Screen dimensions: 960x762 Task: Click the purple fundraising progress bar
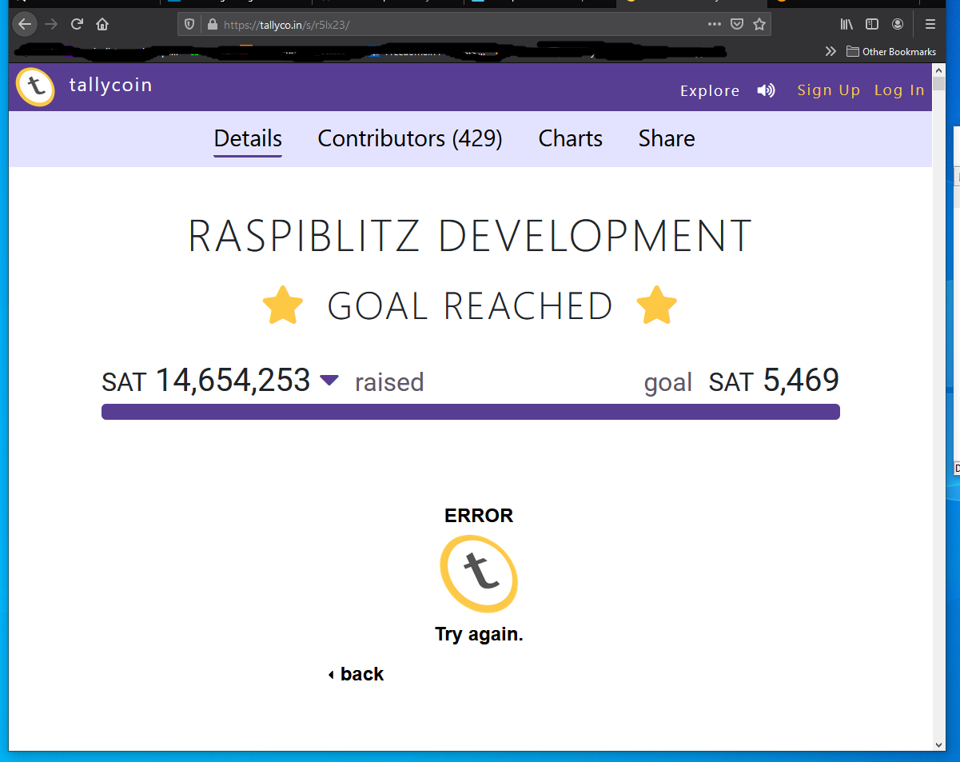[470, 411]
